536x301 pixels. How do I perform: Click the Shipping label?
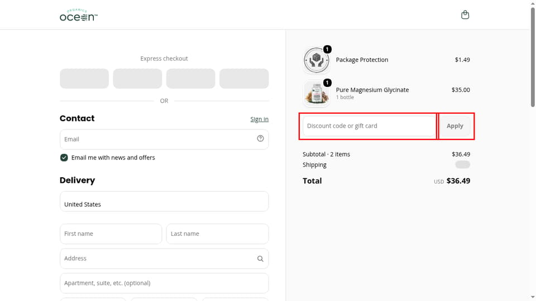click(314, 165)
